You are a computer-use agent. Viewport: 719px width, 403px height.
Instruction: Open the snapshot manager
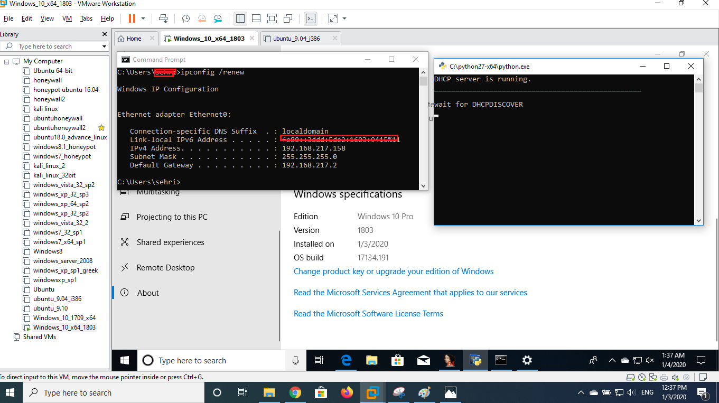(x=218, y=18)
